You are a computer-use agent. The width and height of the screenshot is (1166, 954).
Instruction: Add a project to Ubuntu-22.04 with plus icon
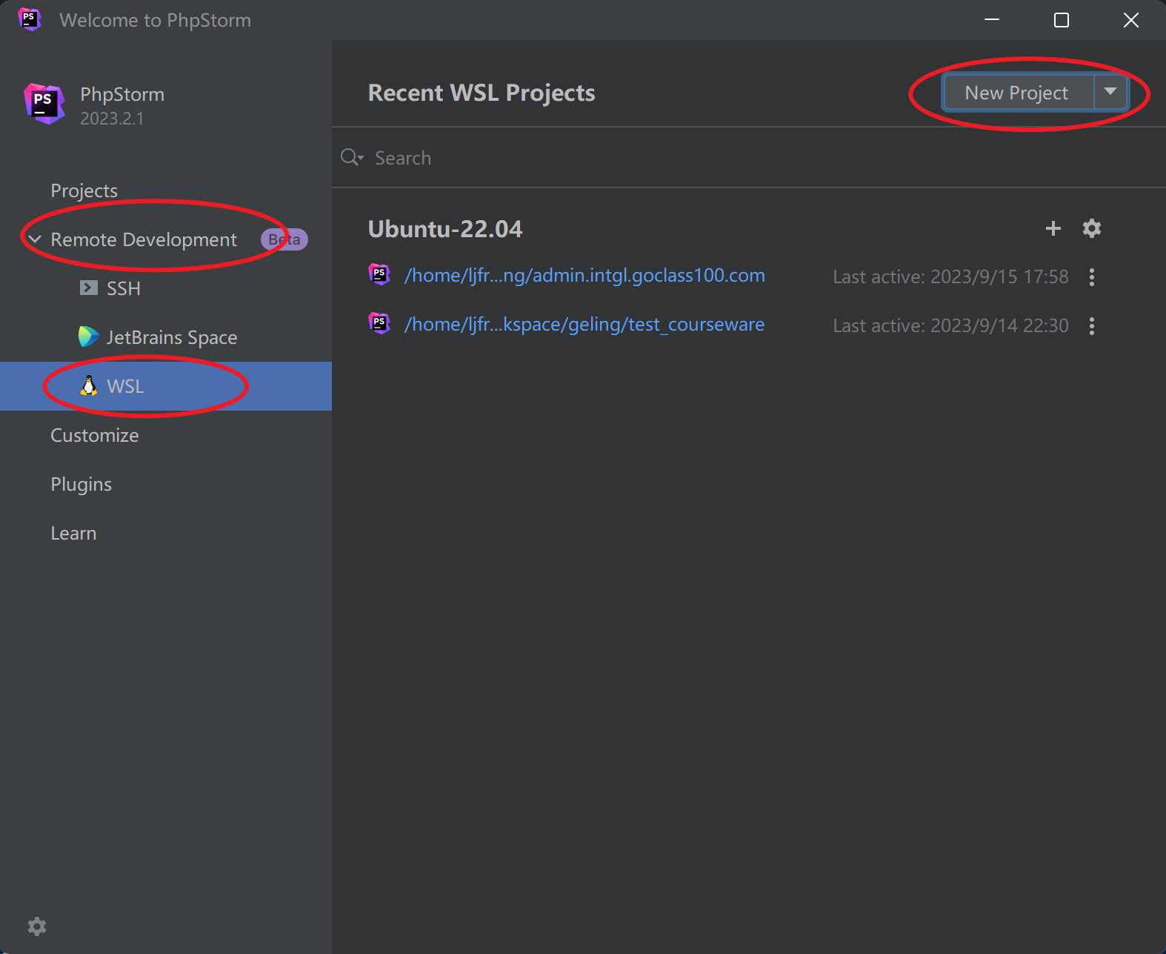(x=1053, y=228)
